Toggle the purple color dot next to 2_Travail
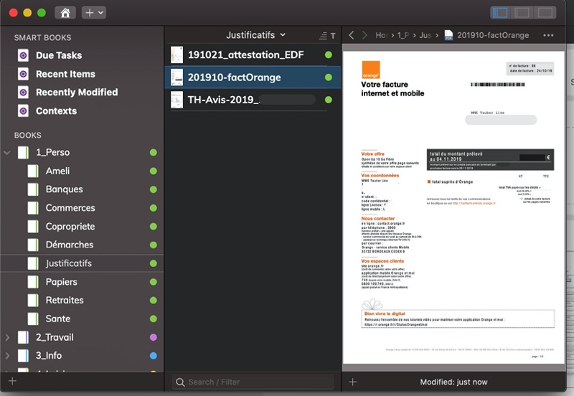Screen dimensions: 574x396 (153, 337)
